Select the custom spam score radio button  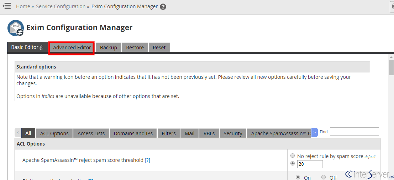tap(293, 163)
